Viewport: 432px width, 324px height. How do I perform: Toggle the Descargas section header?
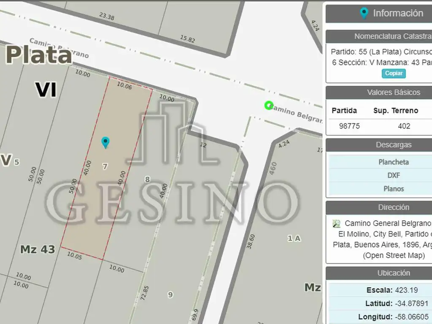(393, 145)
